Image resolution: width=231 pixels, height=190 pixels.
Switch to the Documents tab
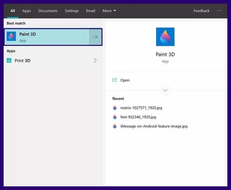point(48,11)
